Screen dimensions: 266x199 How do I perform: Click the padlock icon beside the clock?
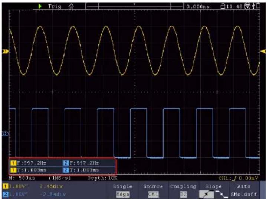(222, 6)
